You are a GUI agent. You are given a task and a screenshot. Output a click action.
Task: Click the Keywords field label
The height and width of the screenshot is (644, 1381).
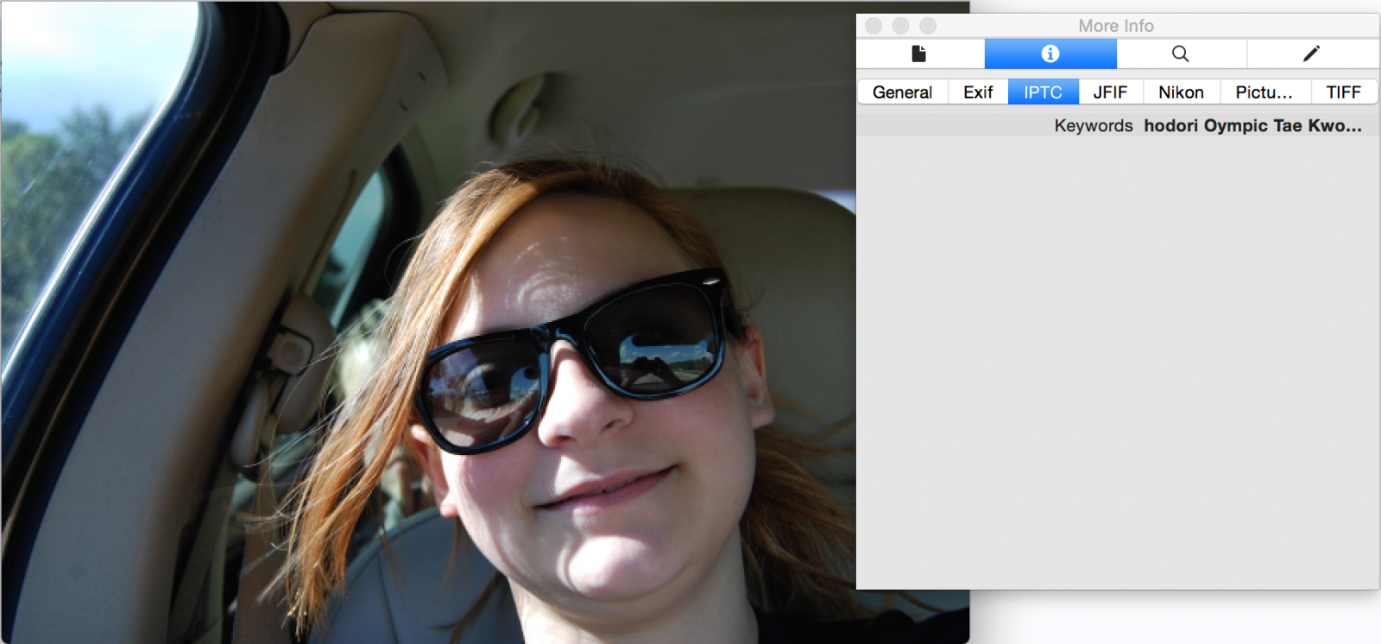click(1093, 126)
